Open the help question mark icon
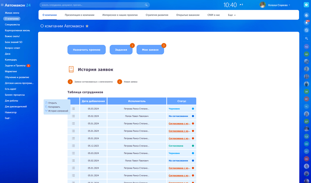 point(306,5)
